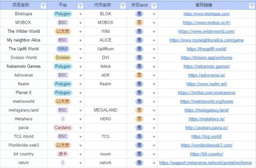This screenshot has height=168, width=256.
Task: Expand land dropdown arrow for MOBOX row
Action: click(x=154, y=23)
